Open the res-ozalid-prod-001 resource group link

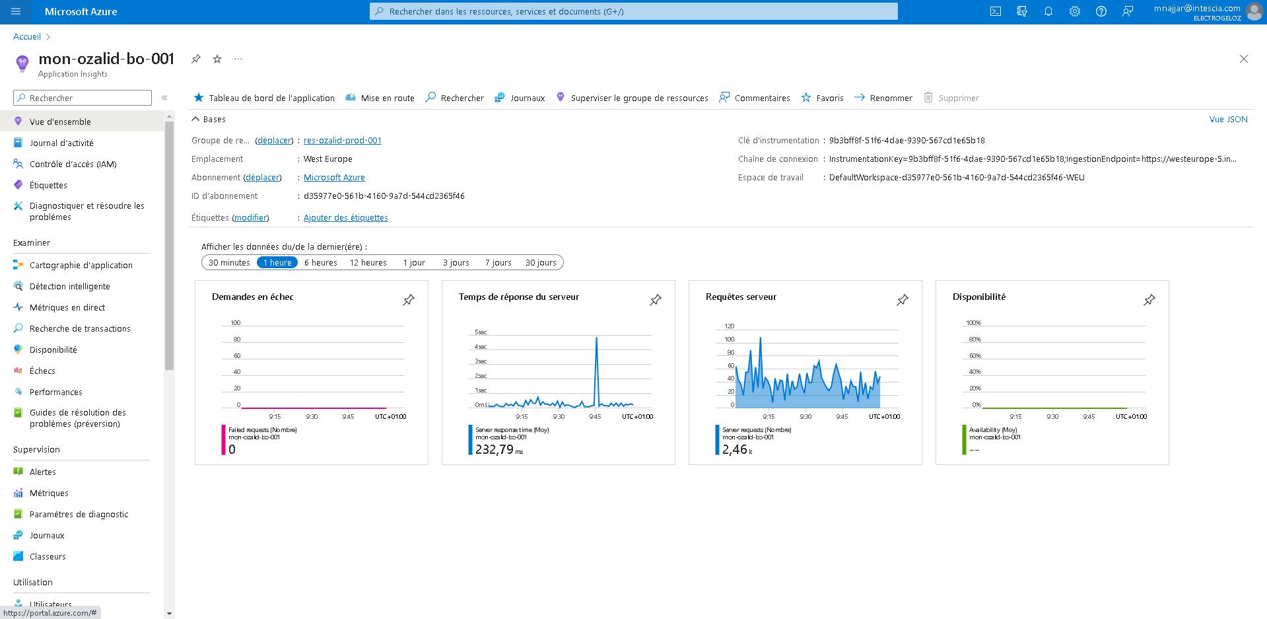pos(342,140)
